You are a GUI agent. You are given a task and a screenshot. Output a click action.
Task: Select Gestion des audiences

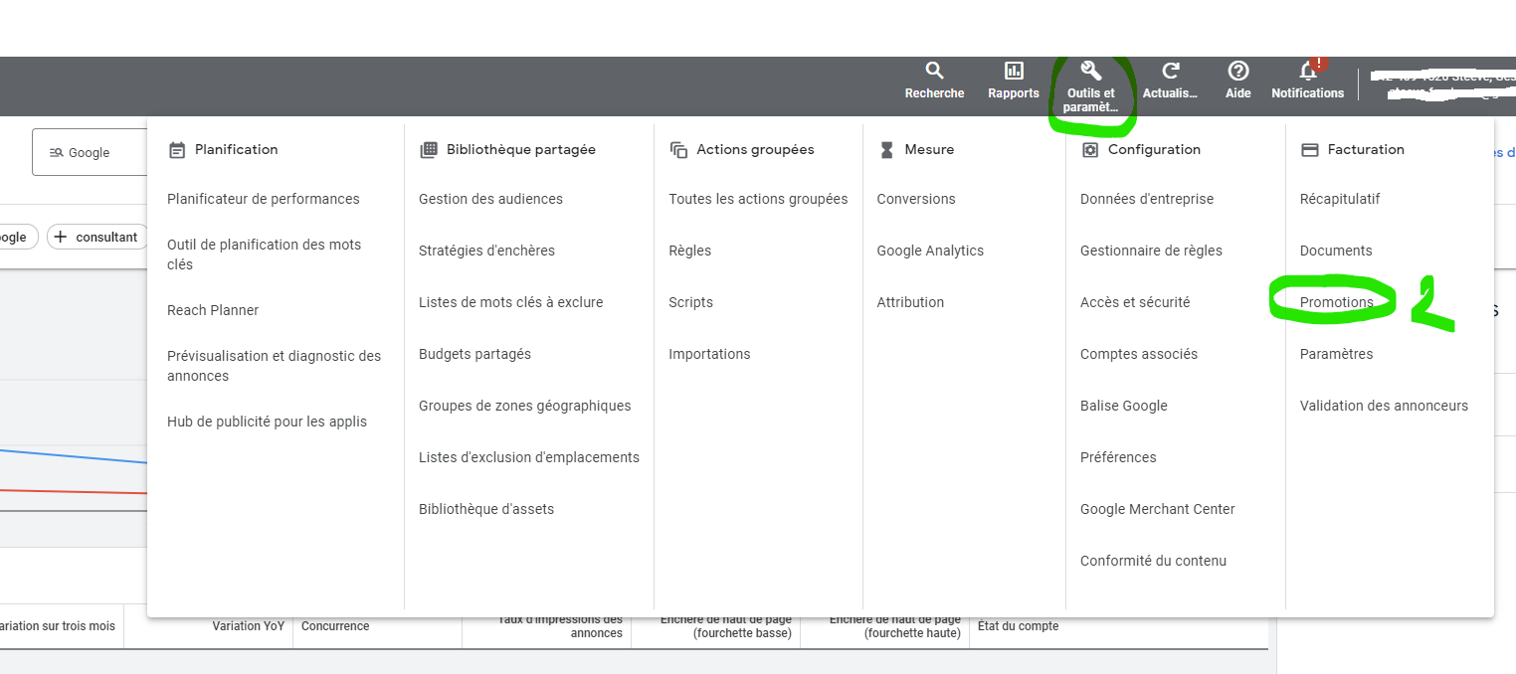[490, 199]
